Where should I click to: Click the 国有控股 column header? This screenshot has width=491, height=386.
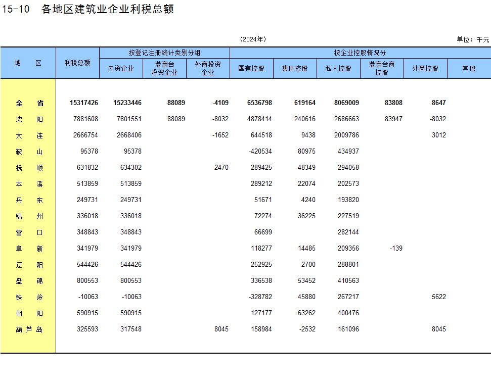pos(251,68)
